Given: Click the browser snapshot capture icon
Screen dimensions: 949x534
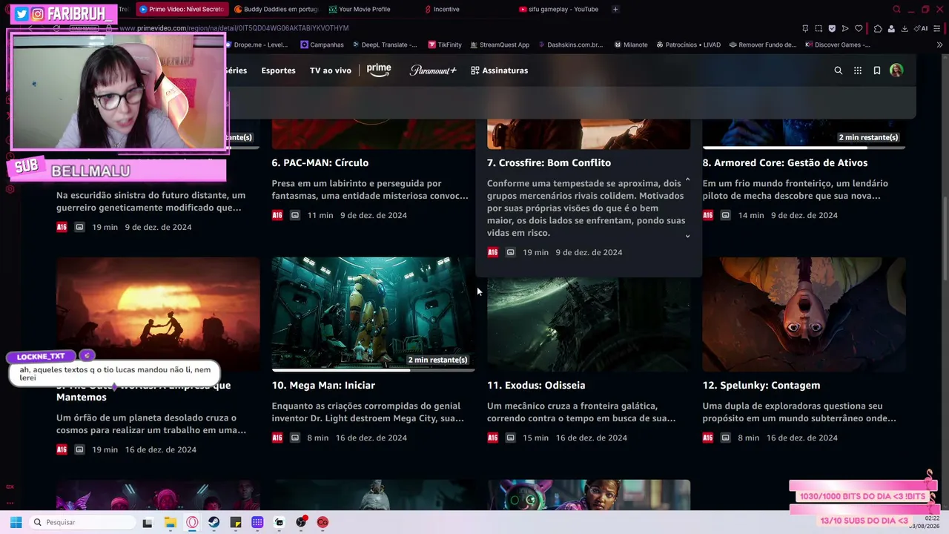Looking at the screenshot, I should coord(819,28).
